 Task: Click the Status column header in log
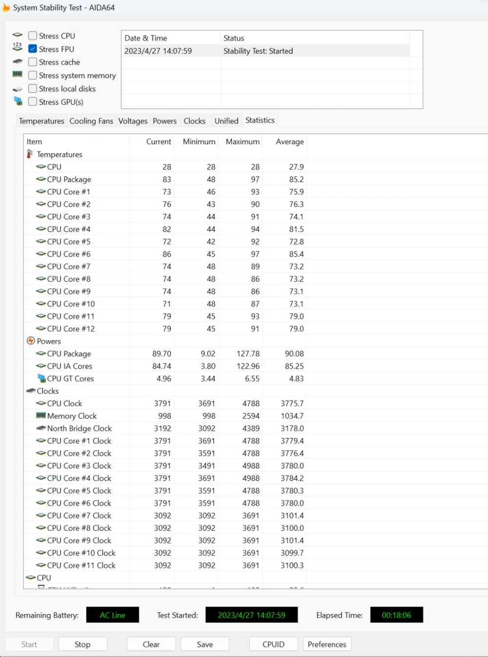coord(315,38)
